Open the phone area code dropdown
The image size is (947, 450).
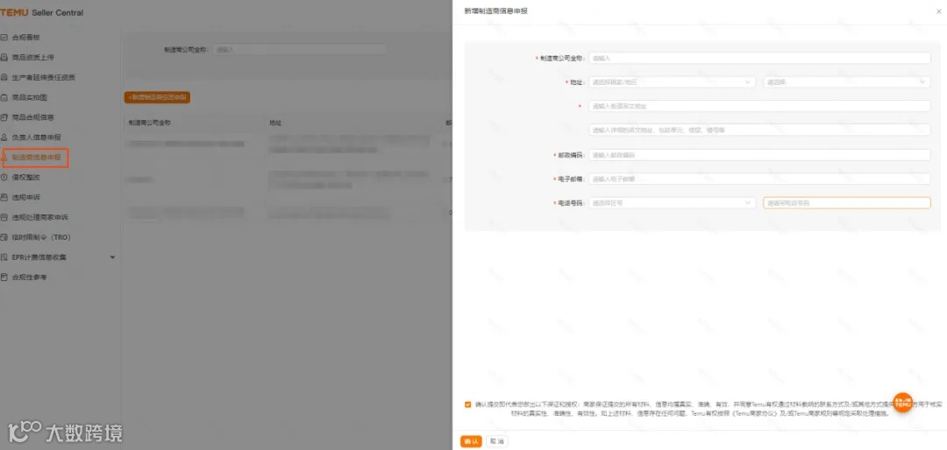pos(672,203)
